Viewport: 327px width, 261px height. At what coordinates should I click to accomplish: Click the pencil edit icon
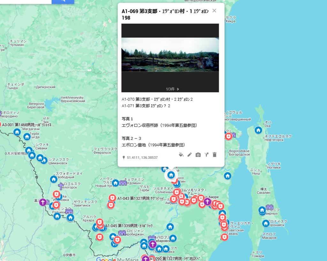tap(189, 155)
